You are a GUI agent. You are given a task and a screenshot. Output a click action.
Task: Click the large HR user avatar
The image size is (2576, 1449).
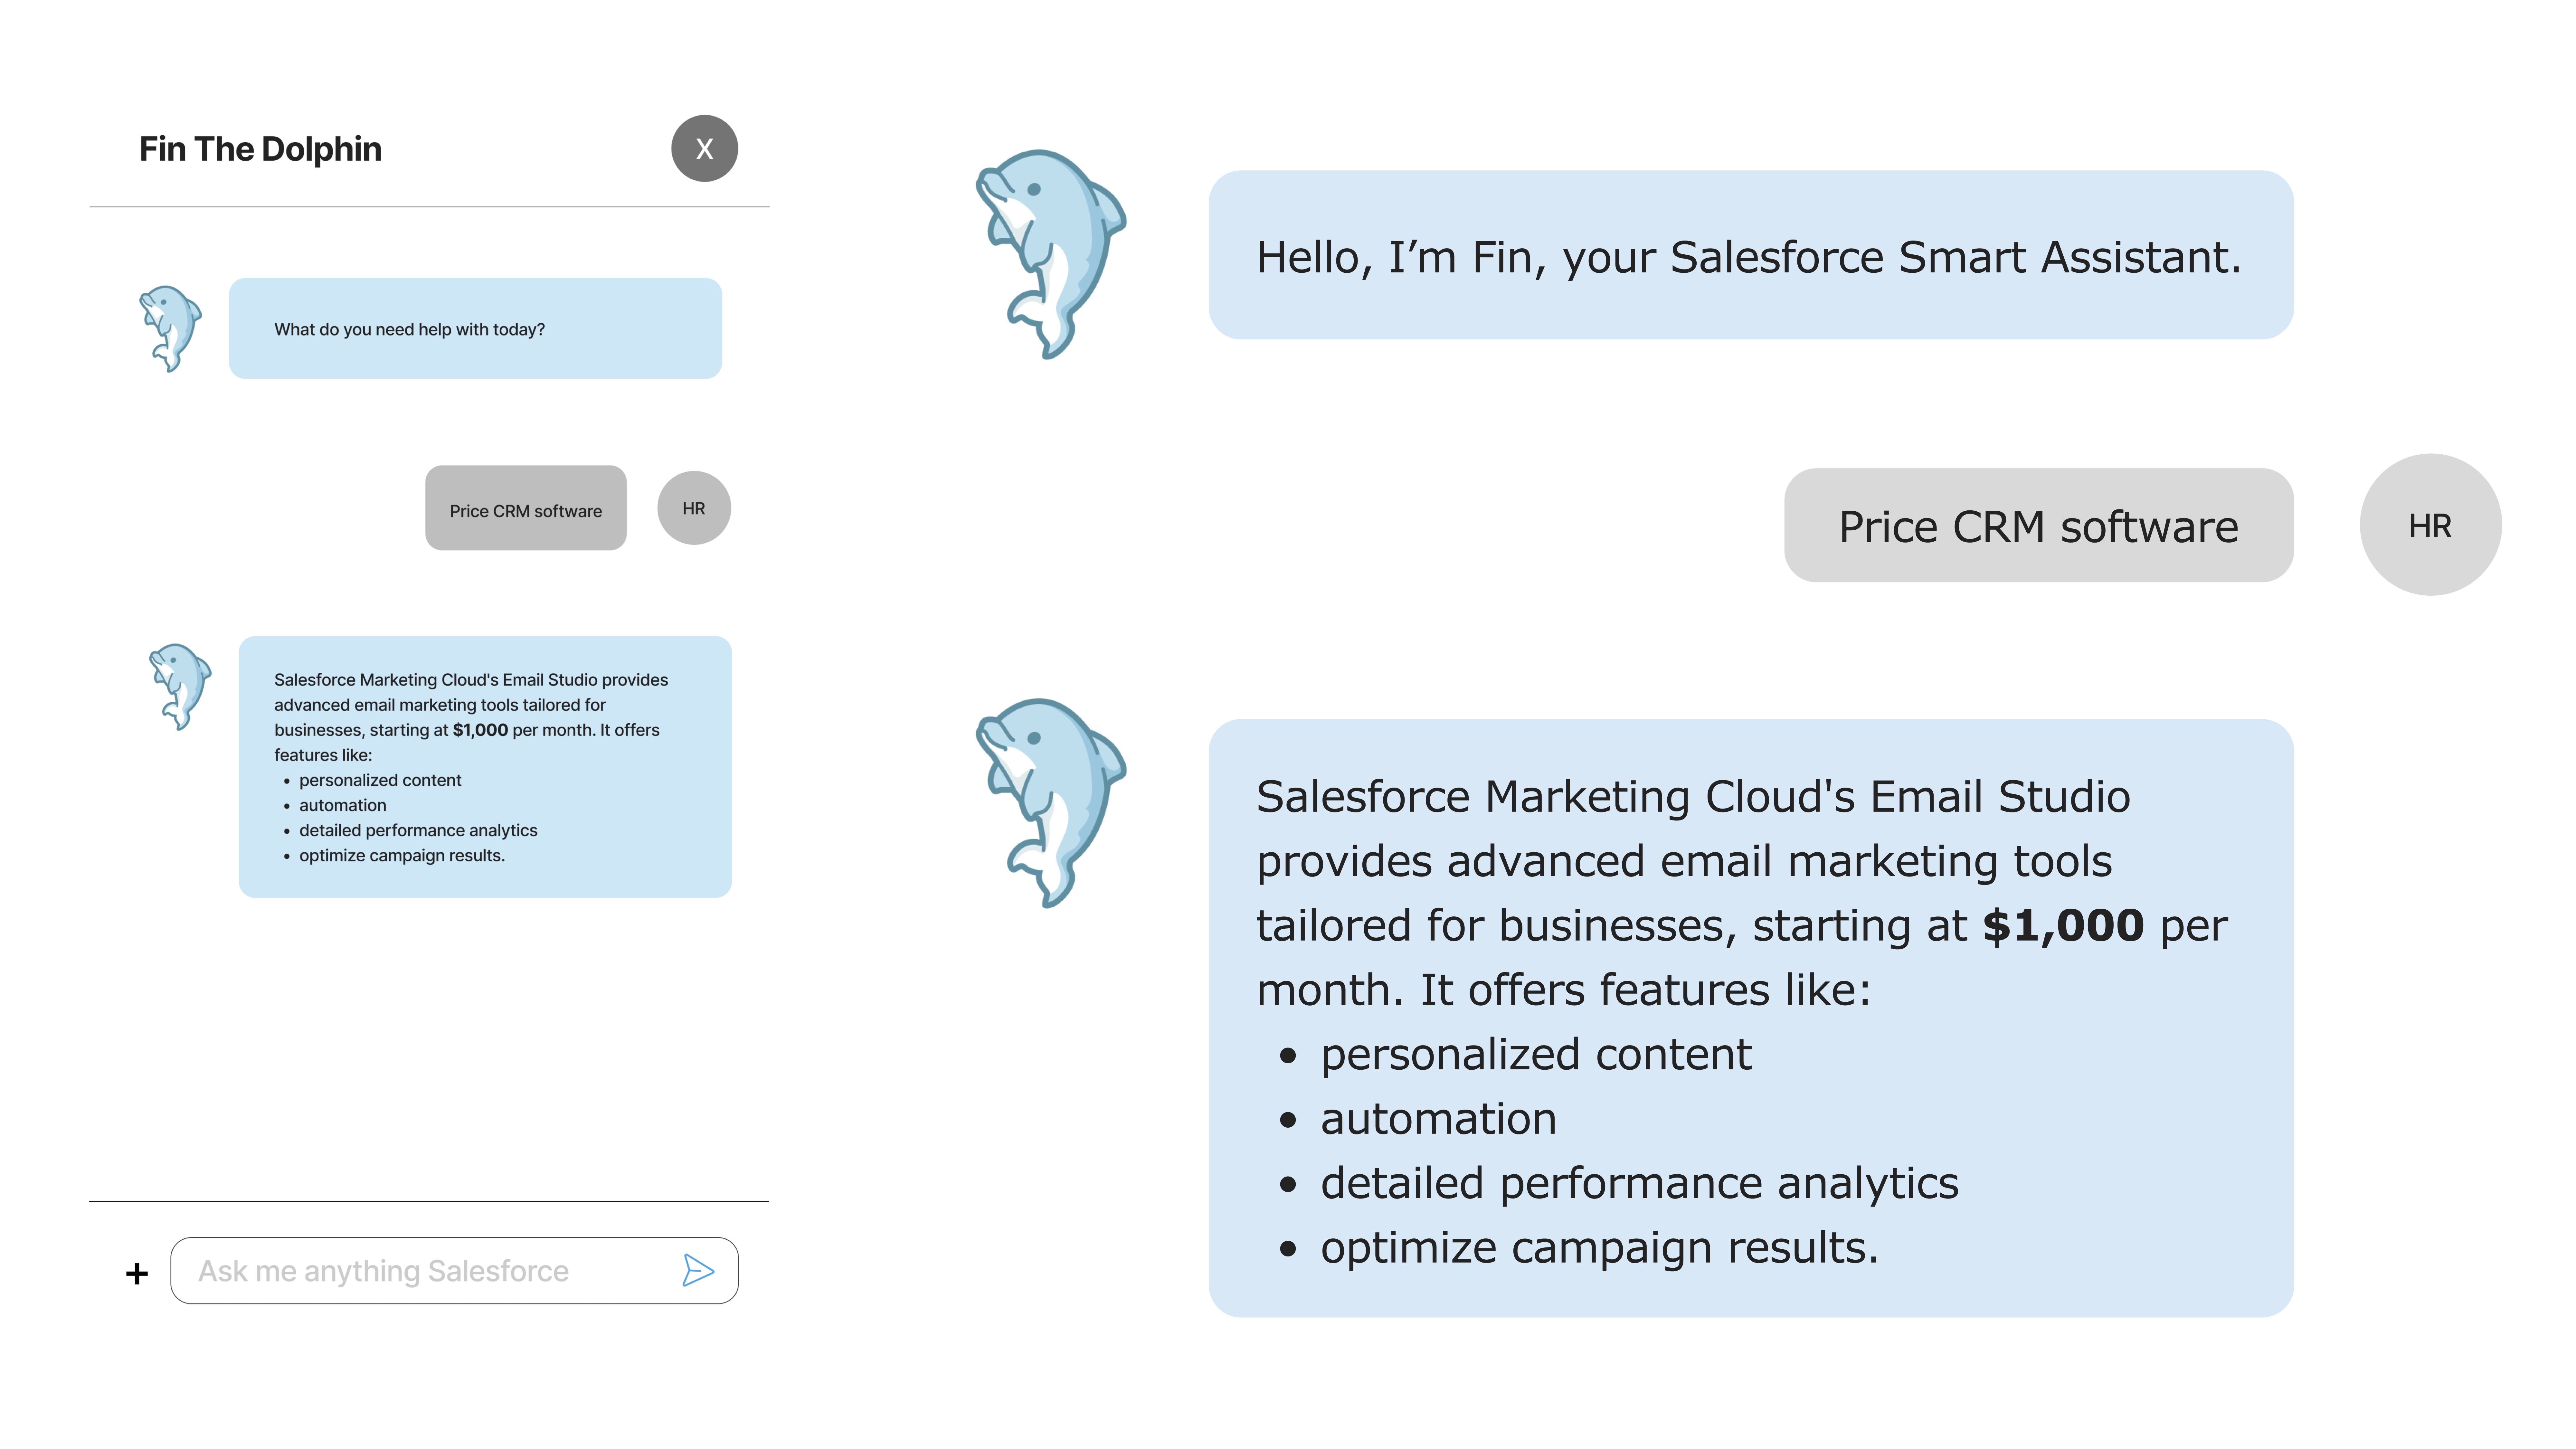2430,525
